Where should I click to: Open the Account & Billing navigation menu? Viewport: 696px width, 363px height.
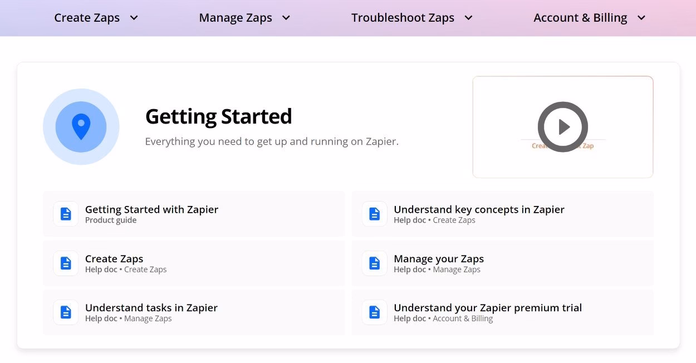(580, 18)
